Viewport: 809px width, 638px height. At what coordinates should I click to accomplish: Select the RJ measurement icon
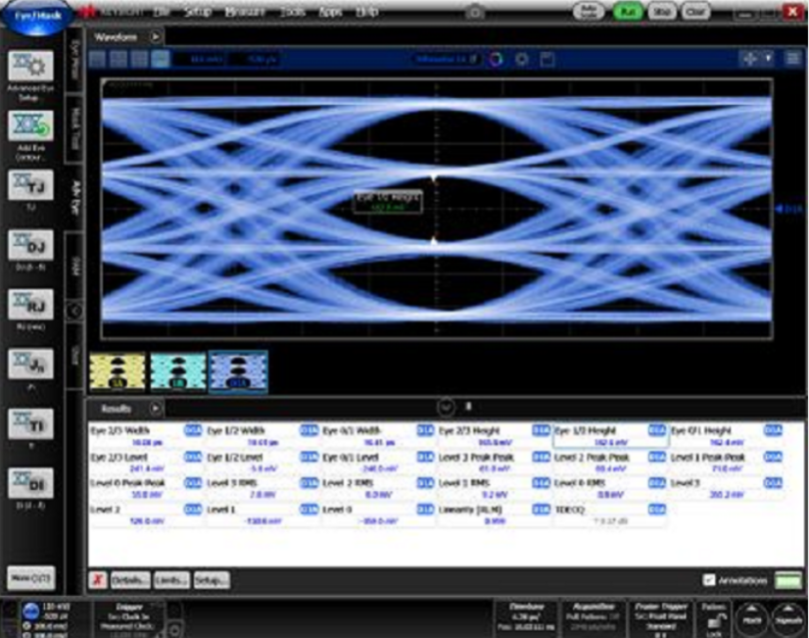(x=31, y=305)
